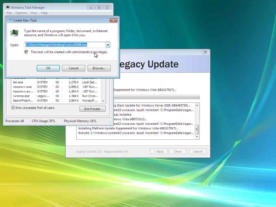
Task: Close the Windows Task Manager window
Action: [107, 7]
